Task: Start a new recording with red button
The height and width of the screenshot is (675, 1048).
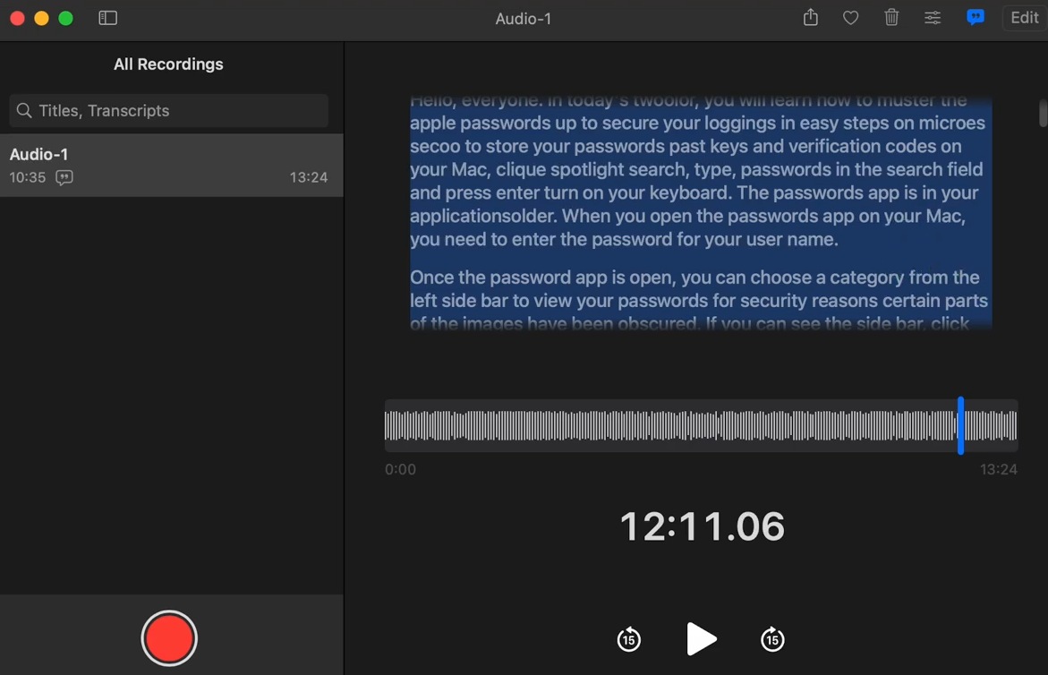Action: click(169, 638)
